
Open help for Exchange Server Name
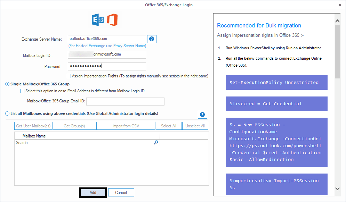pos(152,39)
